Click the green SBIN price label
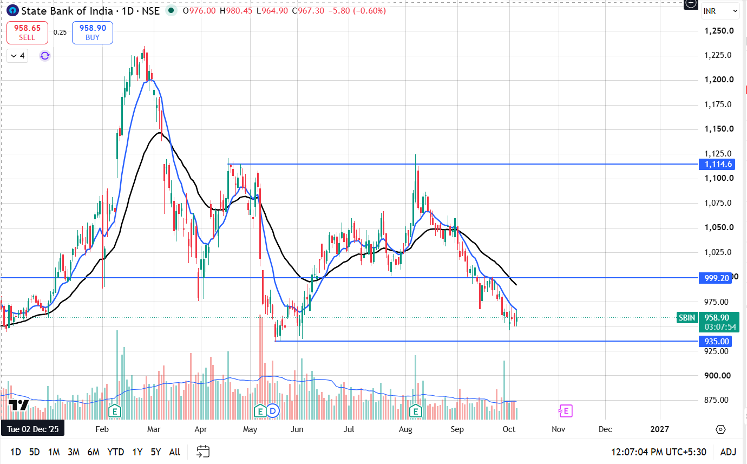The width and height of the screenshot is (747, 464). [x=687, y=318]
